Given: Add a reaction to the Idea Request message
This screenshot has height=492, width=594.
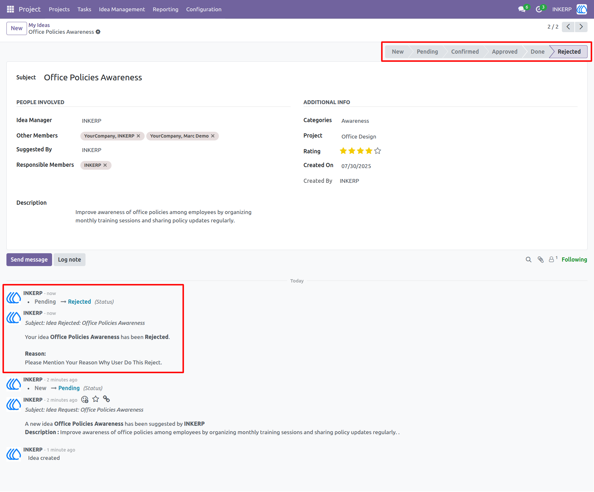Looking at the screenshot, I should (85, 399).
